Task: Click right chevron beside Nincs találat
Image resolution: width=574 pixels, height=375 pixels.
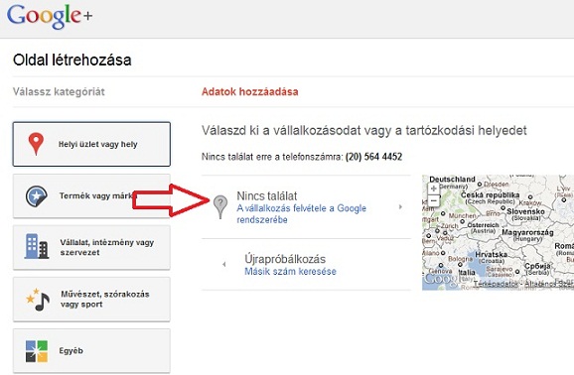Action: tap(400, 207)
